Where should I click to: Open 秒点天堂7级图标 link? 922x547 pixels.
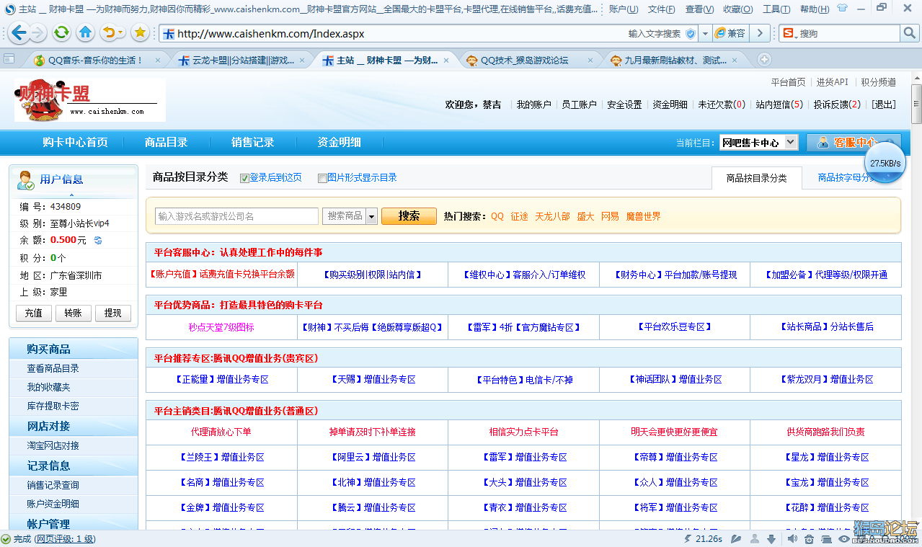[x=221, y=327]
